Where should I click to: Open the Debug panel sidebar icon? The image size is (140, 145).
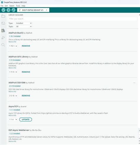[3, 38]
